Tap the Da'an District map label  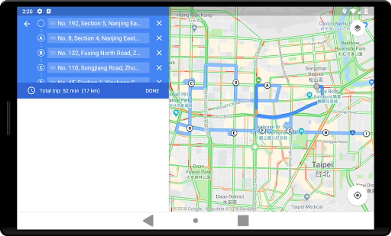(230, 199)
